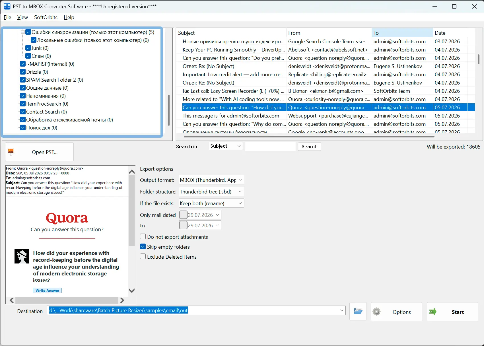
Task: Click the Start button label
Action: [458, 312]
